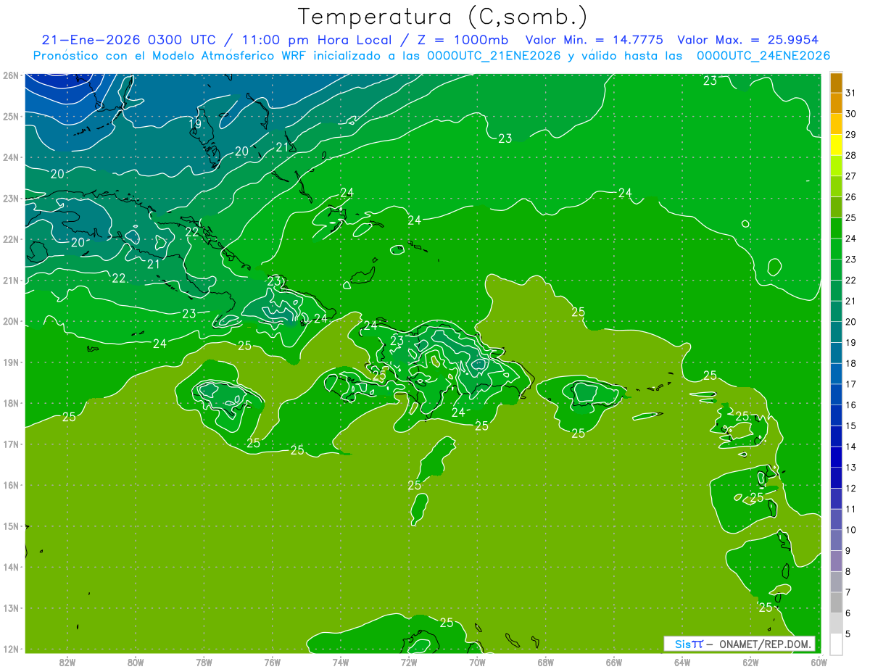Image resolution: width=870 pixels, height=672 pixels.
Task: Click the "27" value on the color scale
Action: 850,176
